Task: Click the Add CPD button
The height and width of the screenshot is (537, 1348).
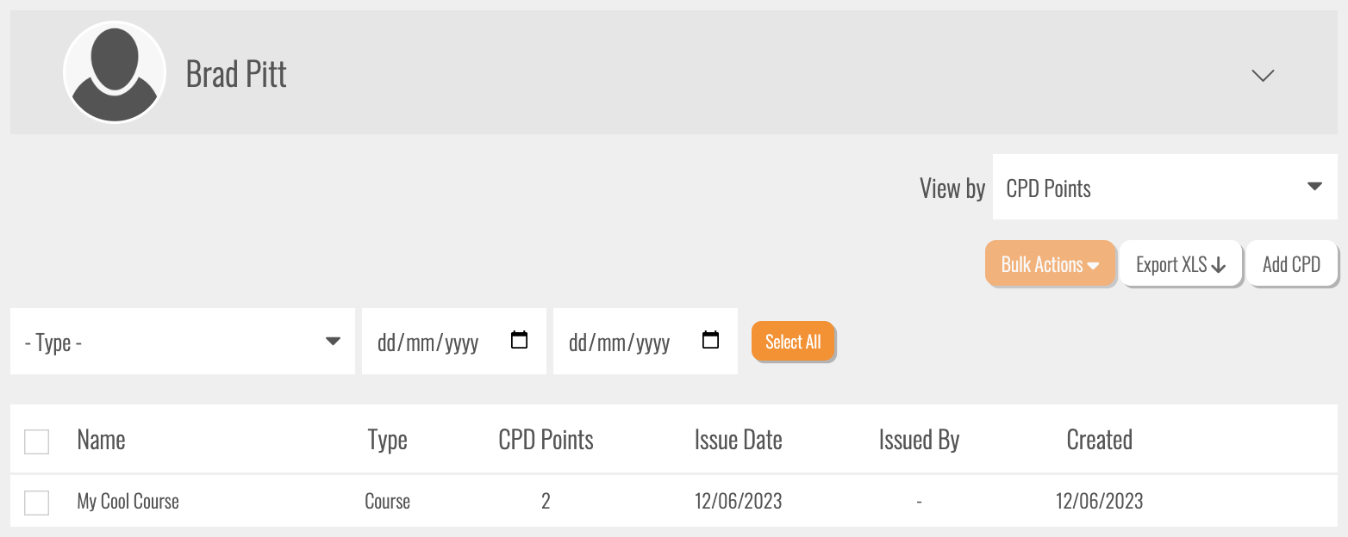Action: [x=1291, y=264]
